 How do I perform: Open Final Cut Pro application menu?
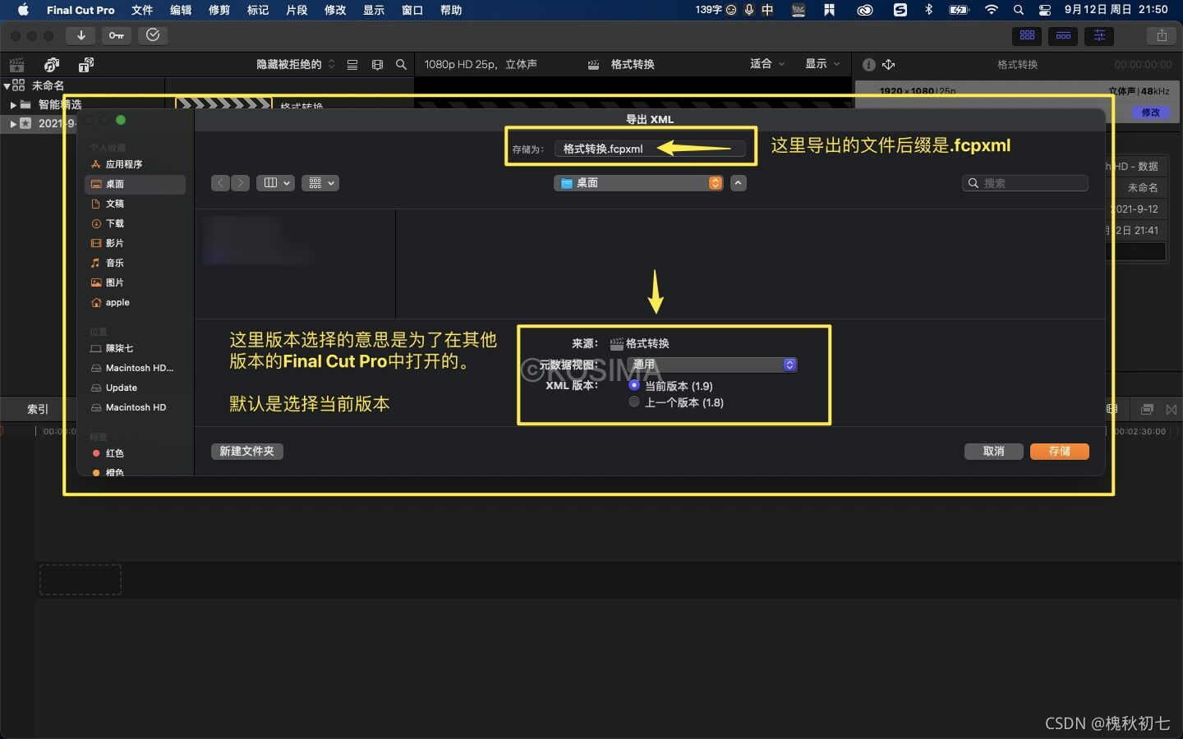point(81,10)
